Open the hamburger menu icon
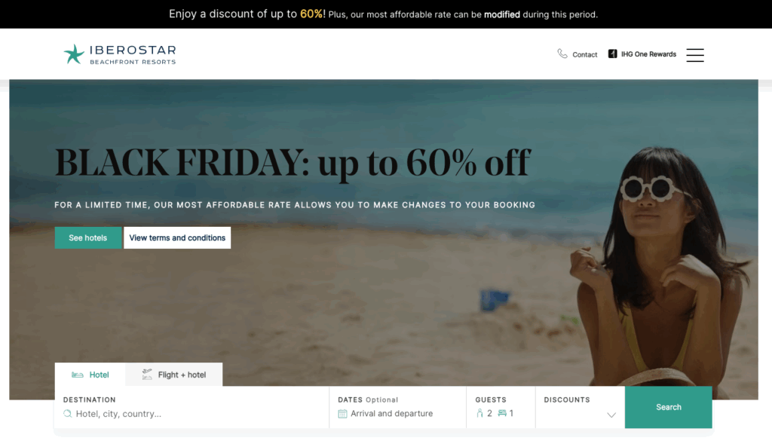 (694, 54)
